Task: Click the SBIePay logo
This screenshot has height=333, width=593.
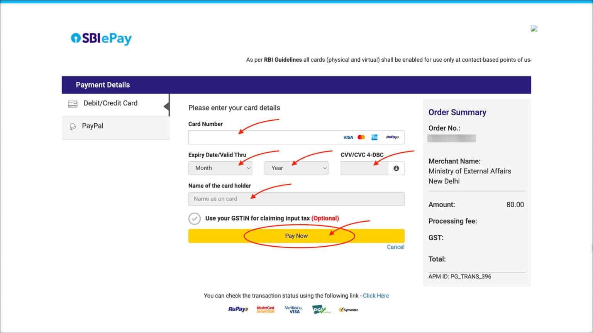Action: 101,38
